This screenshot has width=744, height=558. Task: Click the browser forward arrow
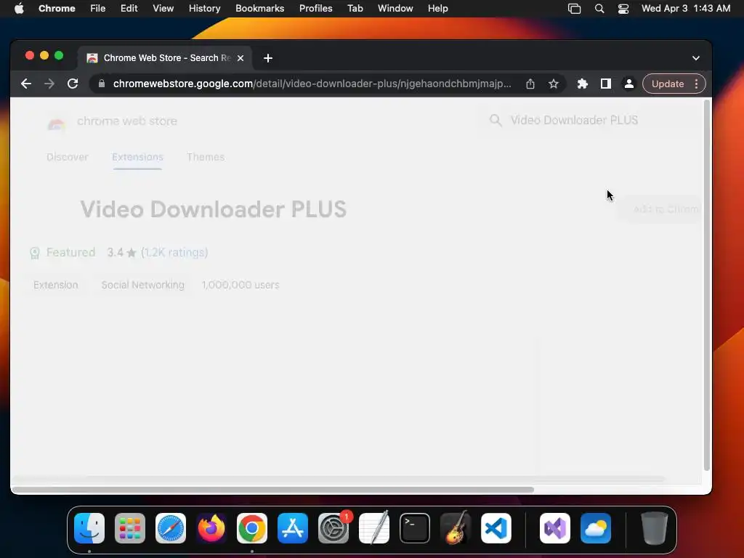49,84
